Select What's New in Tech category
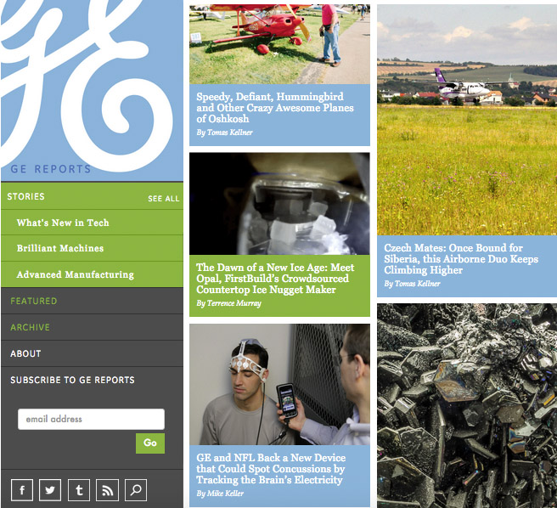This screenshot has width=557, height=508. (x=92, y=223)
